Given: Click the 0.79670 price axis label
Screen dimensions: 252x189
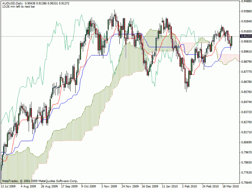Looking at the screenshot, I should (246, 152).
